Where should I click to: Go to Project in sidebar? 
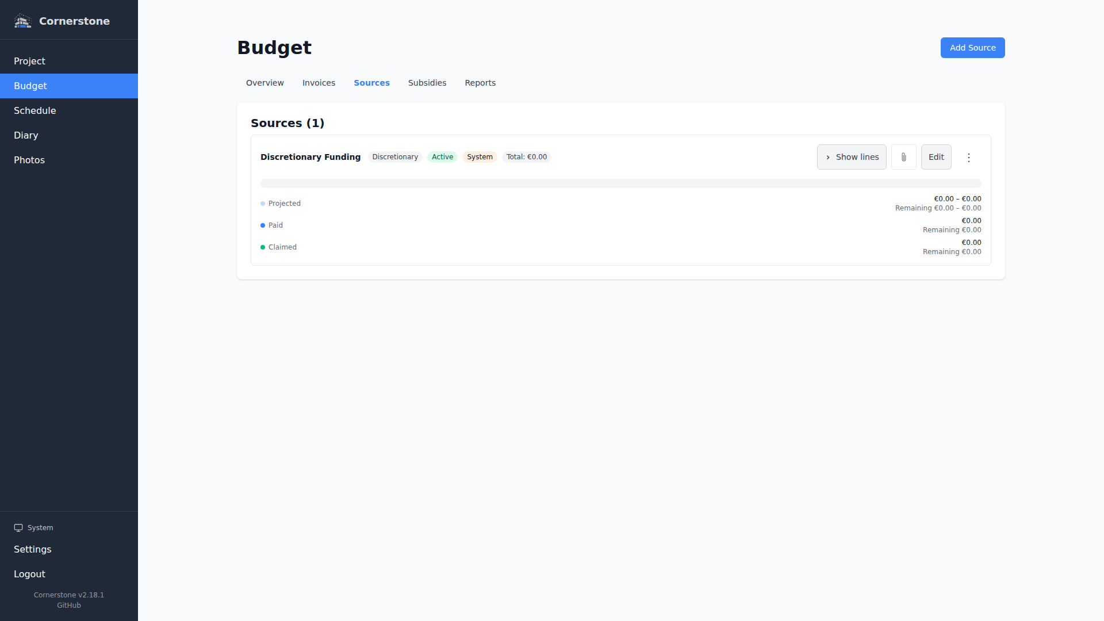[69, 61]
